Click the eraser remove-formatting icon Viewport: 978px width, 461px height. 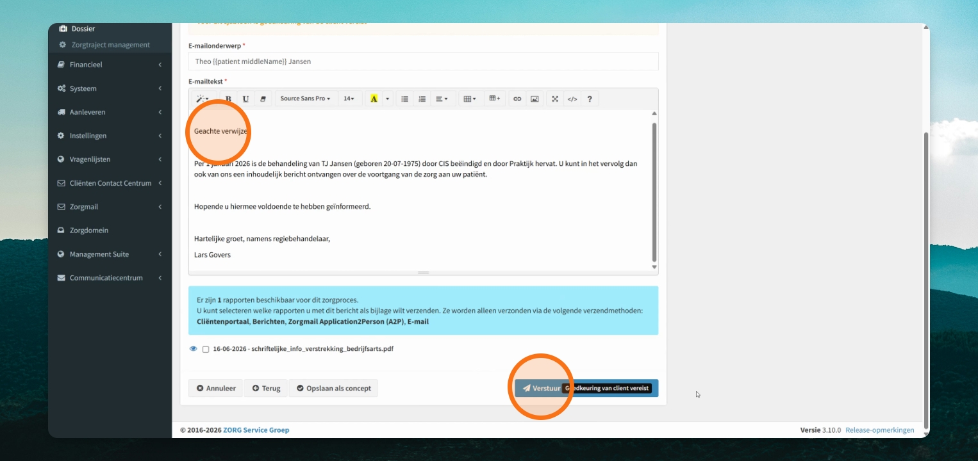[262, 99]
